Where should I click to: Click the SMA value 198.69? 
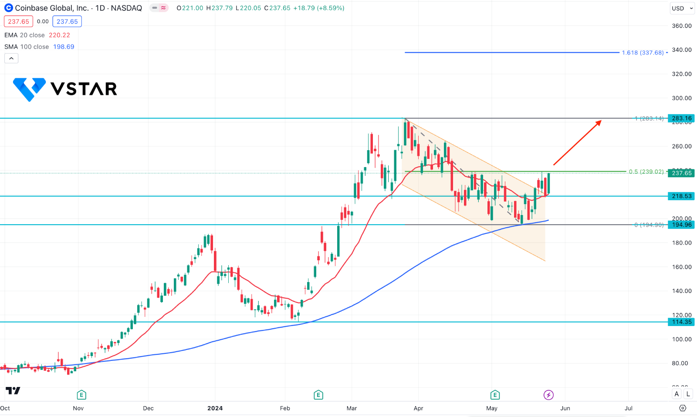[x=64, y=47]
